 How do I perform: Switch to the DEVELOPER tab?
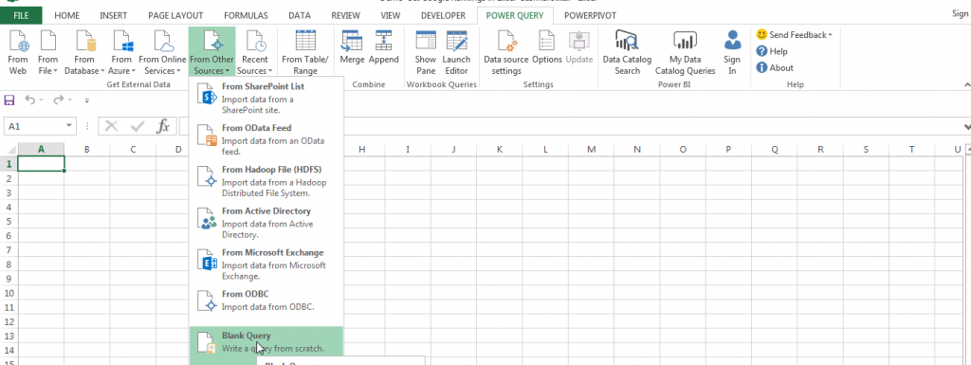[x=443, y=15]
